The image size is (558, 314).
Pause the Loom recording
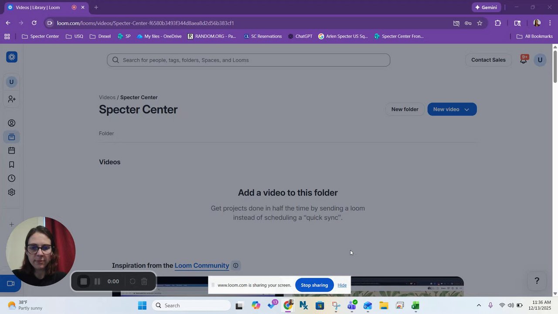pos(98,282)
